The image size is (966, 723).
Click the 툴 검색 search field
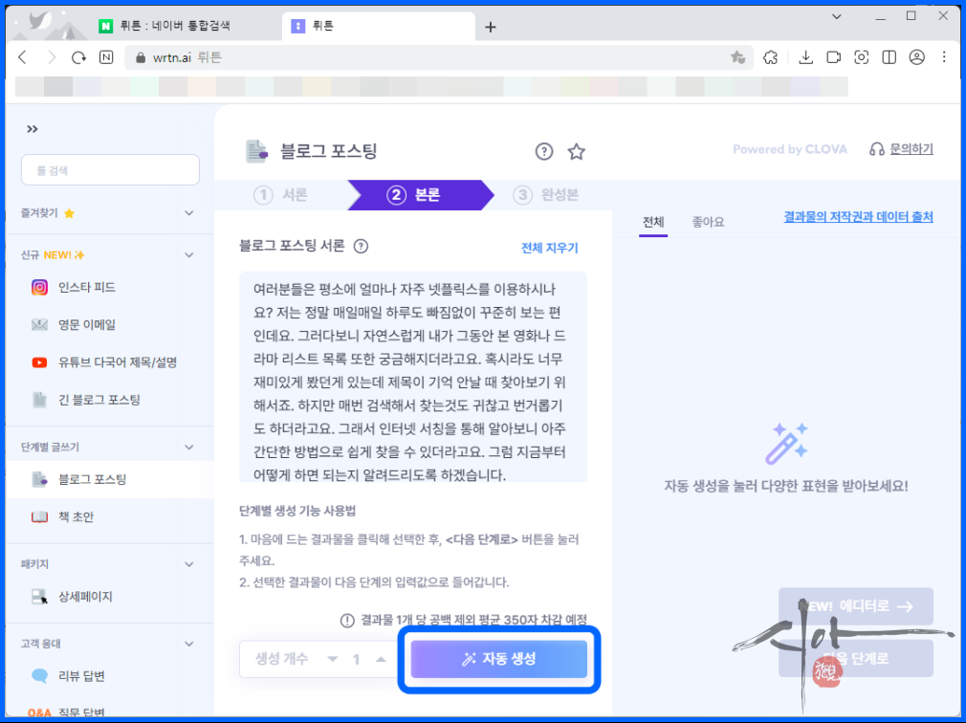coord(110,170)
